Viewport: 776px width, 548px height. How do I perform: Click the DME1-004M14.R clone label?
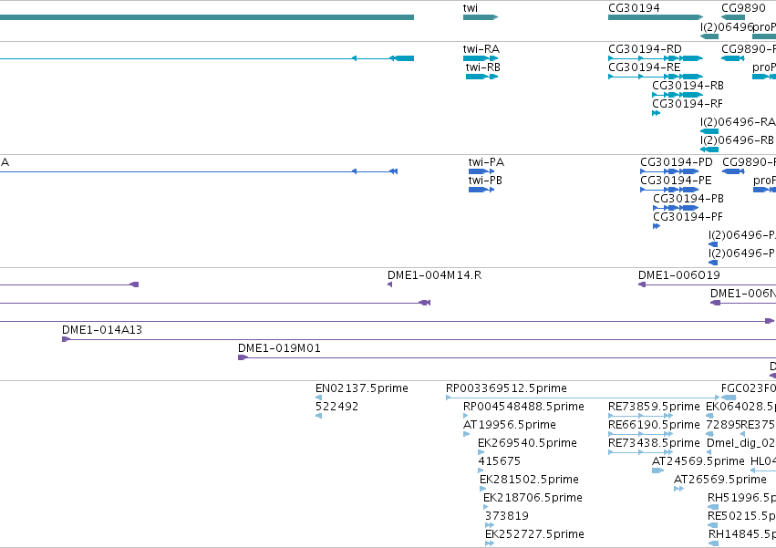click(435, 275)
